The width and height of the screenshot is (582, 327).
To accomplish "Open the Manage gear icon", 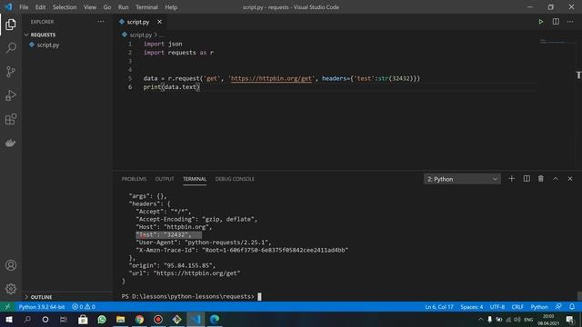I will click(11, 289).
